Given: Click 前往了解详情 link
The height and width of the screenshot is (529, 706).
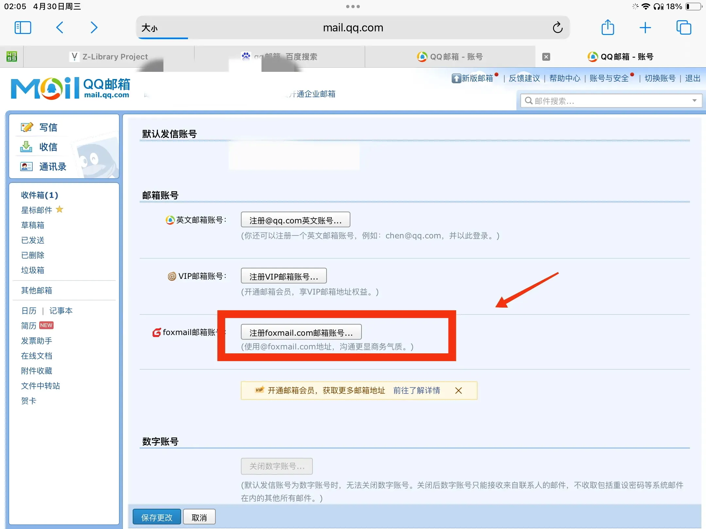Looking at the screenshot, I should click(417, 390).
